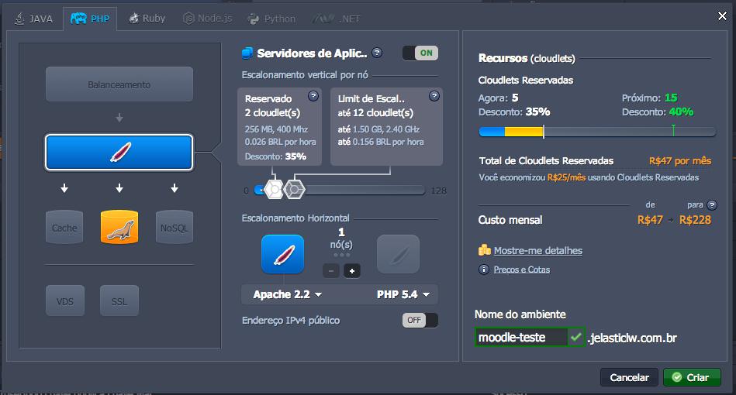This screenshot has height=395, width=736.
Task: Switch to the JAVA tab
Action: click(34, 18)
